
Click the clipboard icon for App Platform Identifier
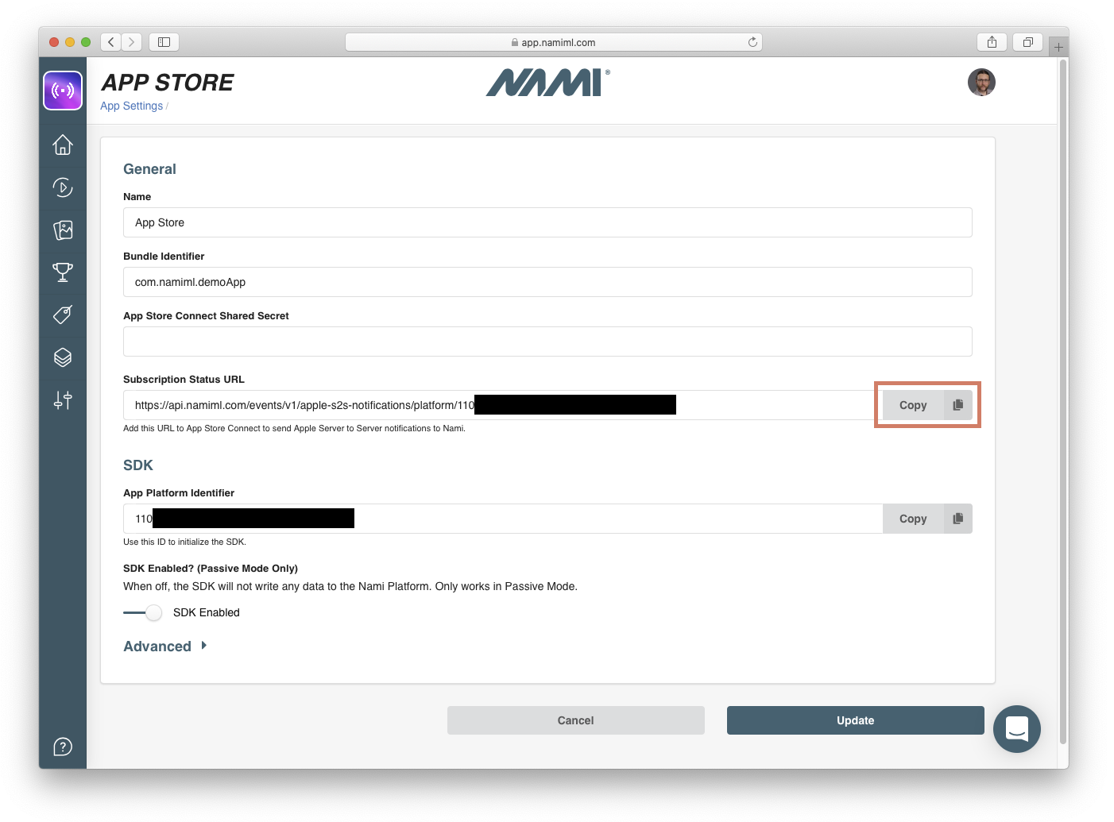958,519
